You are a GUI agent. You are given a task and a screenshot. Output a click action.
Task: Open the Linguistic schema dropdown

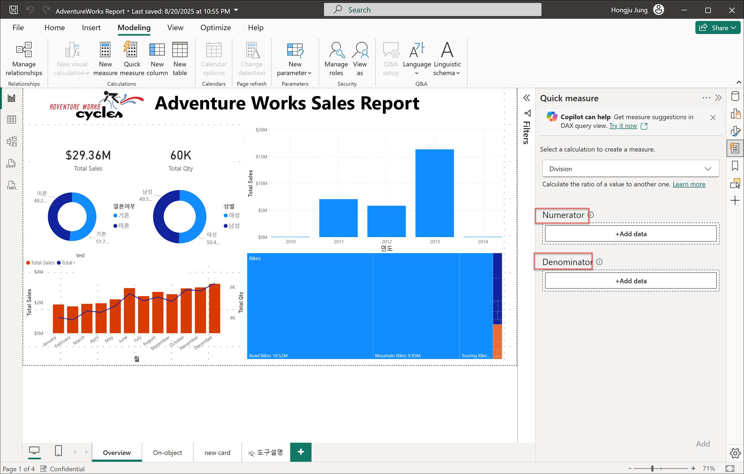447,59
